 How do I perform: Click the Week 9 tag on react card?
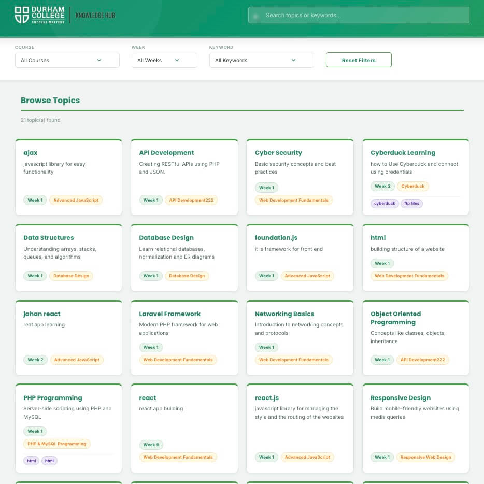point(151,445)
